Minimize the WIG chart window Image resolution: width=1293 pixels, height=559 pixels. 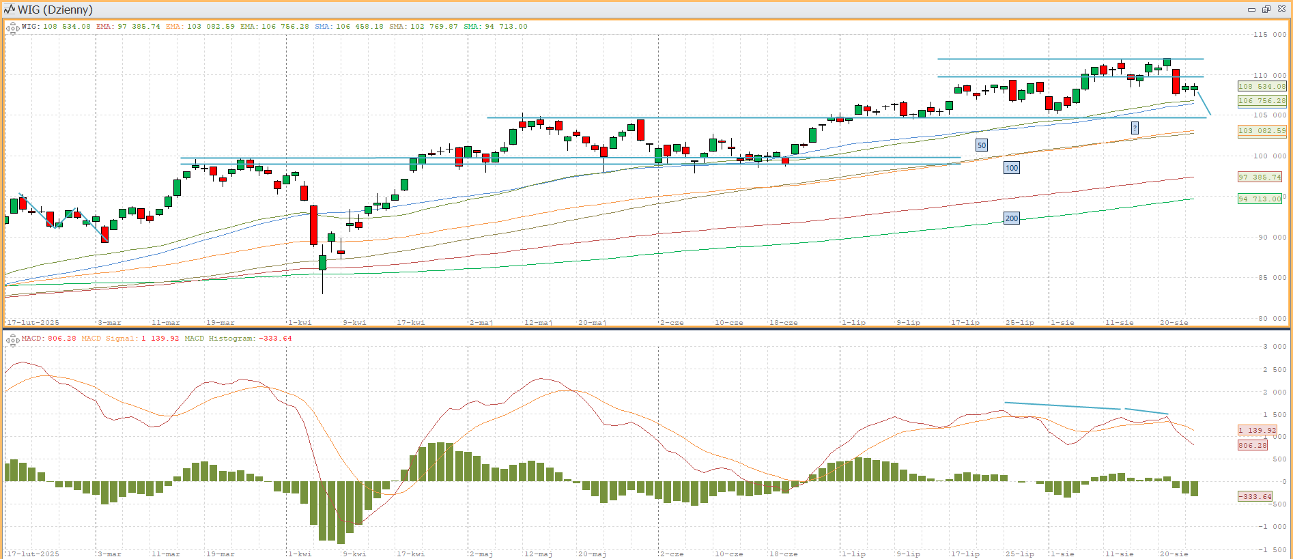click(1251, 10)
